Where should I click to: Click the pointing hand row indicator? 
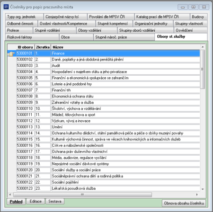click(x=11, y=54)
